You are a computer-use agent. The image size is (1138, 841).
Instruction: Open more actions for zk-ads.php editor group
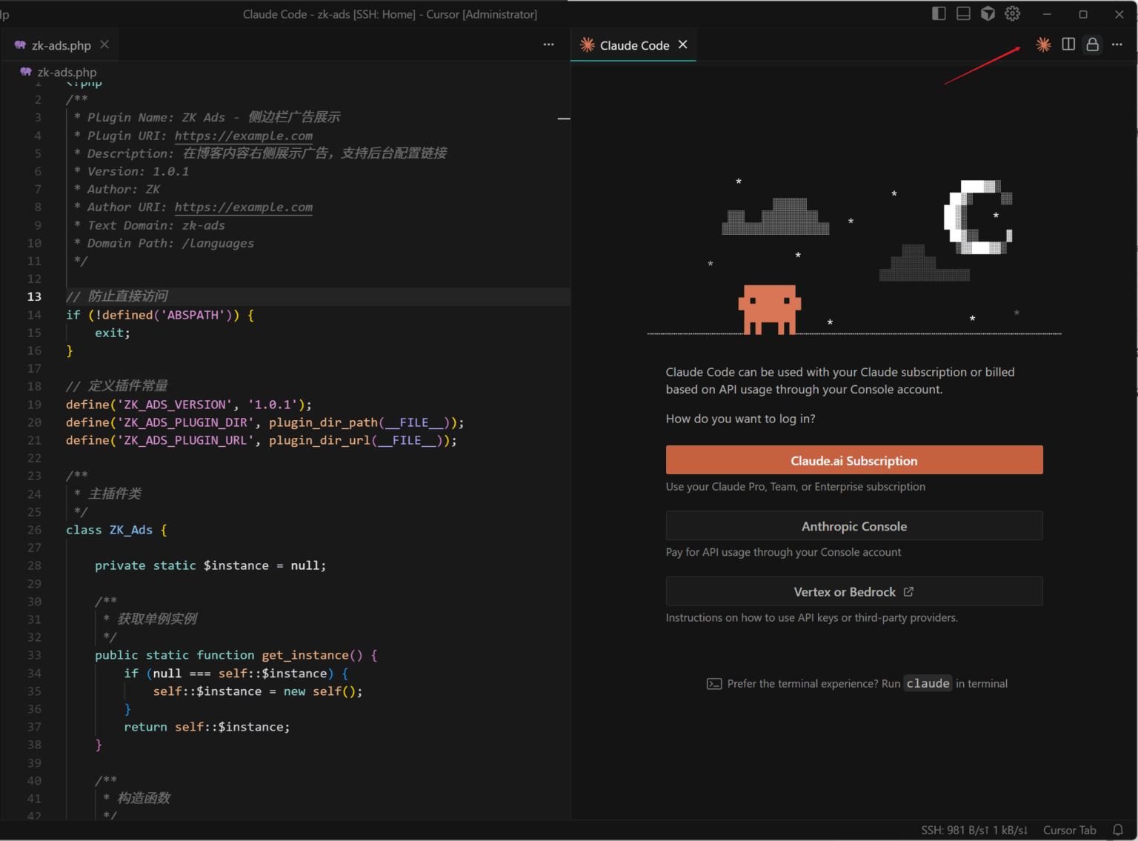548,44
